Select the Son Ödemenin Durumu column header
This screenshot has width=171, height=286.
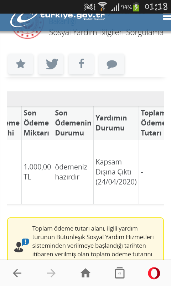73,123
